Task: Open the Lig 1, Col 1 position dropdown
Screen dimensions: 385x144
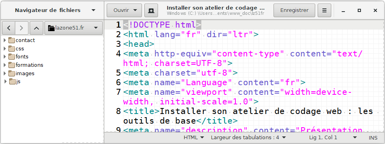Action: [333, 138]
